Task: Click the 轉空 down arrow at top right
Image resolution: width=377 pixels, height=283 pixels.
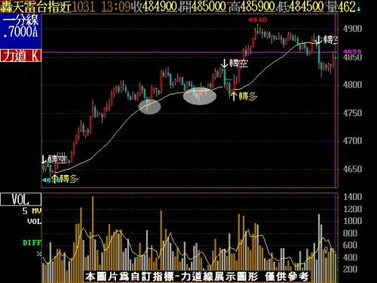Action: (x=318, y=40)
